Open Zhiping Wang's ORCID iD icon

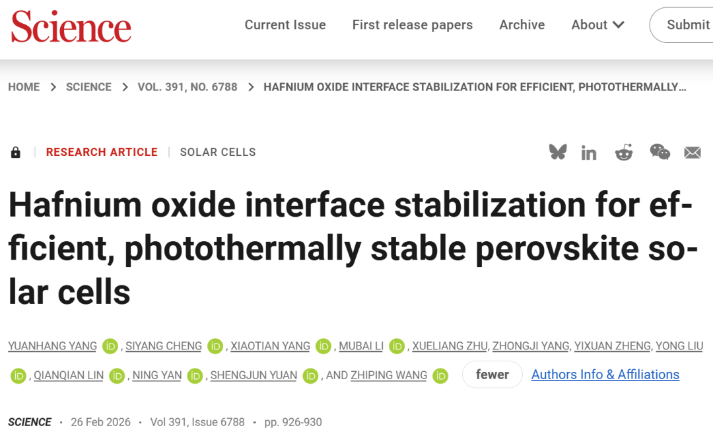[x=440, y=375]
